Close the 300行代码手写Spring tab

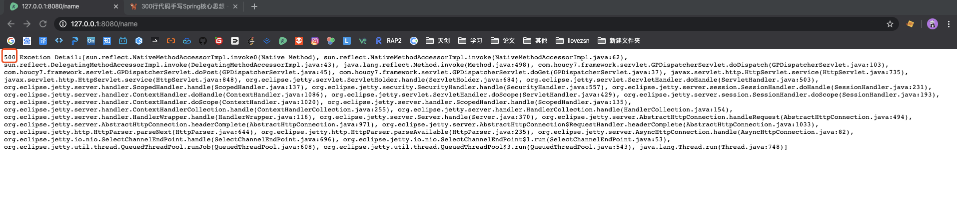tap(235, 6)
